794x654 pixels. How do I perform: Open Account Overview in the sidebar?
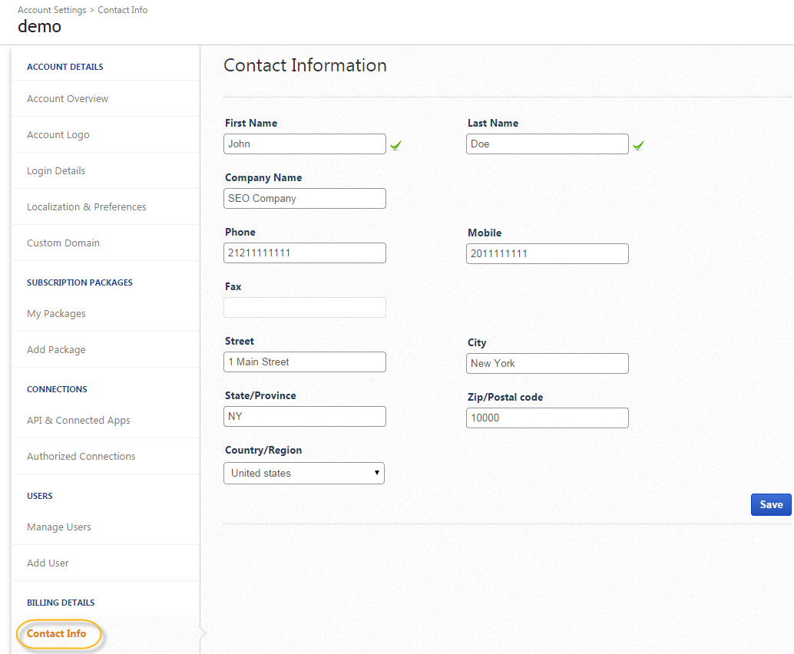(68, 98)
